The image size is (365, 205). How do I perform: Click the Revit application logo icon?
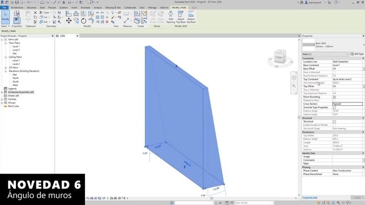pyautogui.click(x=2, y=2)
